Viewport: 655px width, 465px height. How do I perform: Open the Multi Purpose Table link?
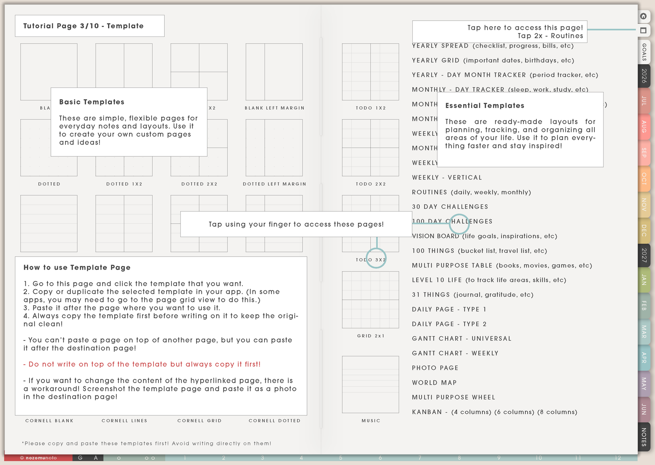502,265
